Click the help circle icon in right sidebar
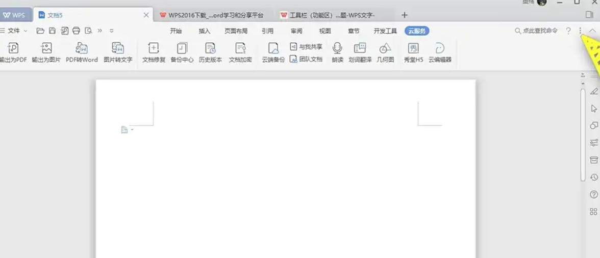Screen dimensions: 600x258 coord(594,194)
